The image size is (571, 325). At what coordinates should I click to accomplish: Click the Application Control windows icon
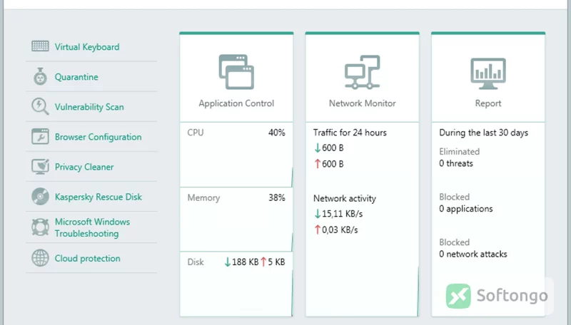tap(236, 72)
